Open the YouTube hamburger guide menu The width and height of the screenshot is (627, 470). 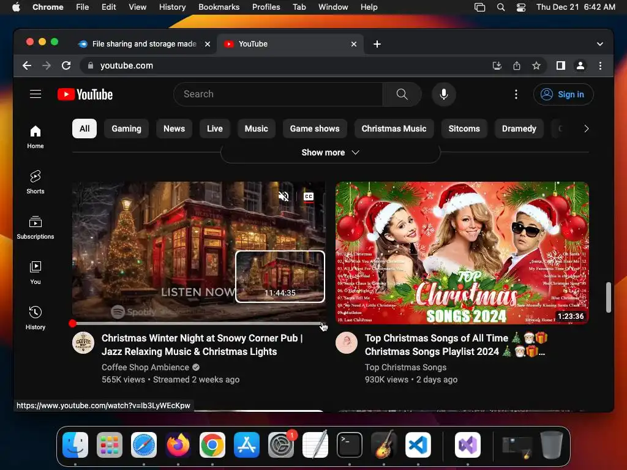[36, 94]
